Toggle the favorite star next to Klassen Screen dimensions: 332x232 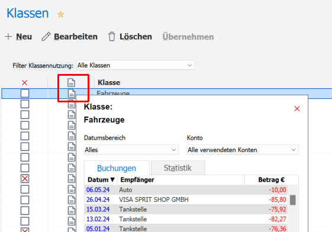click(60, 14)
